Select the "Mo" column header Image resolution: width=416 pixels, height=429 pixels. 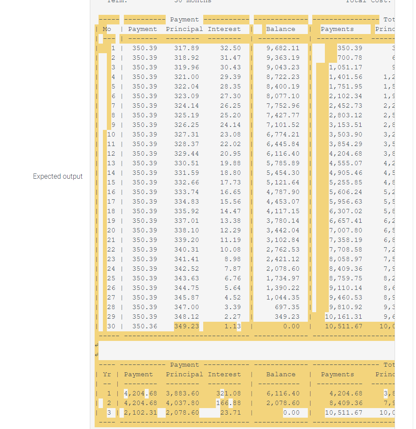tap(107, 29)
